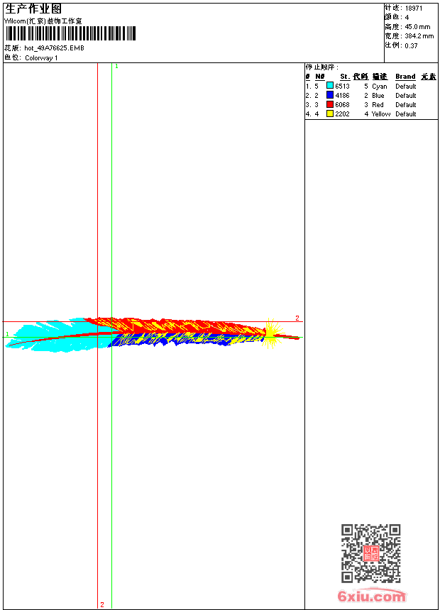Click the thread code 6068

342,105
